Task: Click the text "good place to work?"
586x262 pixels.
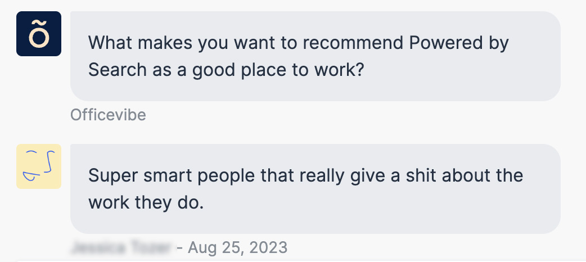Action: 278,70
